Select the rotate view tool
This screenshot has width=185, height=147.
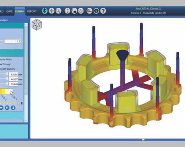[45, 11]
